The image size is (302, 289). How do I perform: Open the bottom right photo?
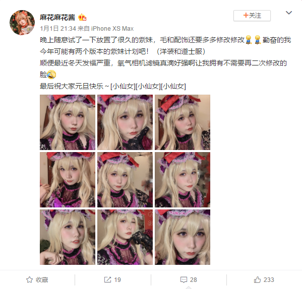pos(183,237)
